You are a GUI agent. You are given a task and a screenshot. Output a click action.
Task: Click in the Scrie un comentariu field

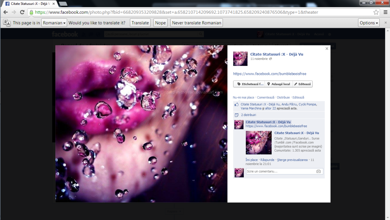click(x=280, y=171)
